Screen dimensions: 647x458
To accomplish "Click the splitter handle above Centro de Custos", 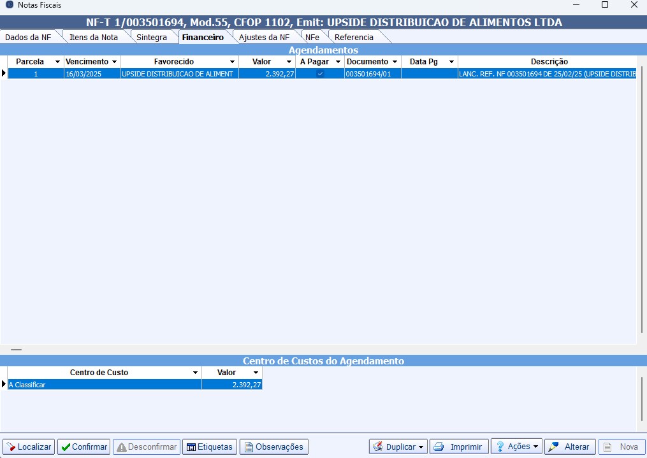I will point(17,350).
